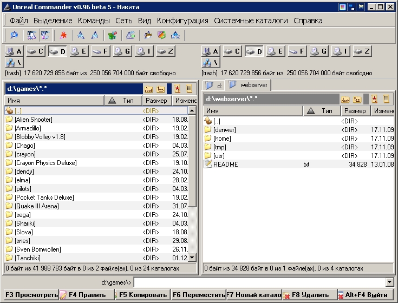Open the Конфигурация menu
This screenshot has height=303, width=398.
[182, 21]
